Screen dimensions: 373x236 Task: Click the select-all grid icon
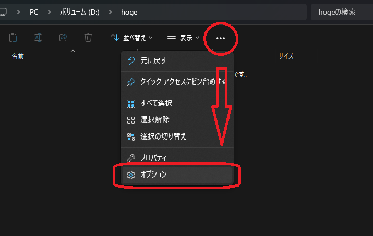click(131, 104)
